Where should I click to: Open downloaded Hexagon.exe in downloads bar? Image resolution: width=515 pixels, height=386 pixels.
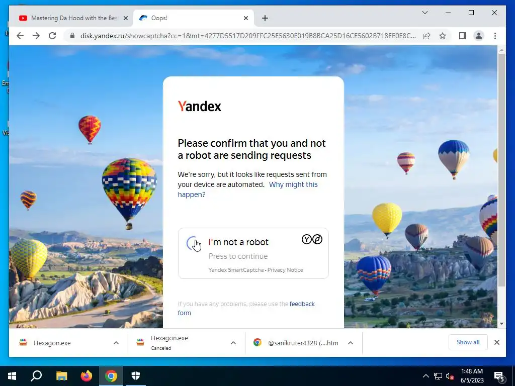coord(52,343)
